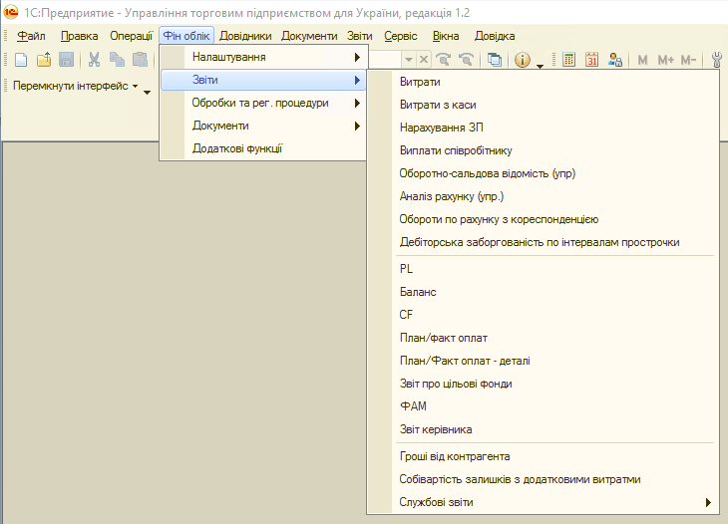
Task: Click the windows list icon
Action: coord(495,60)
